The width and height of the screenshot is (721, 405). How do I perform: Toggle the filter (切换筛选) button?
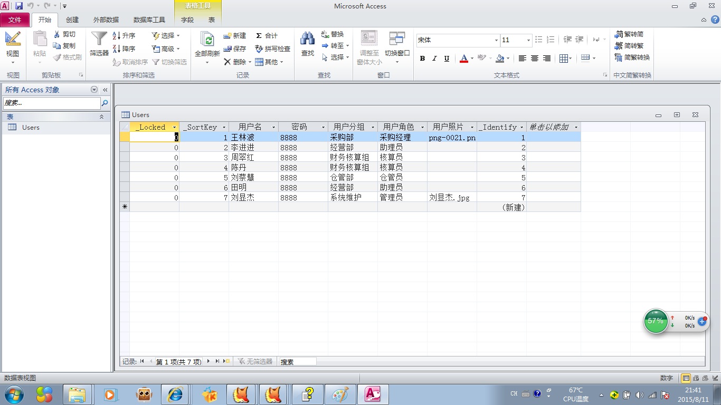pyautogui.click(x=170, y=62)
